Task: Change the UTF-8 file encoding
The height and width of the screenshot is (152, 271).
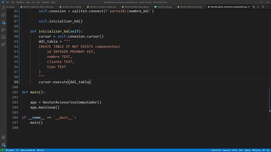Action: coord(234,150)
